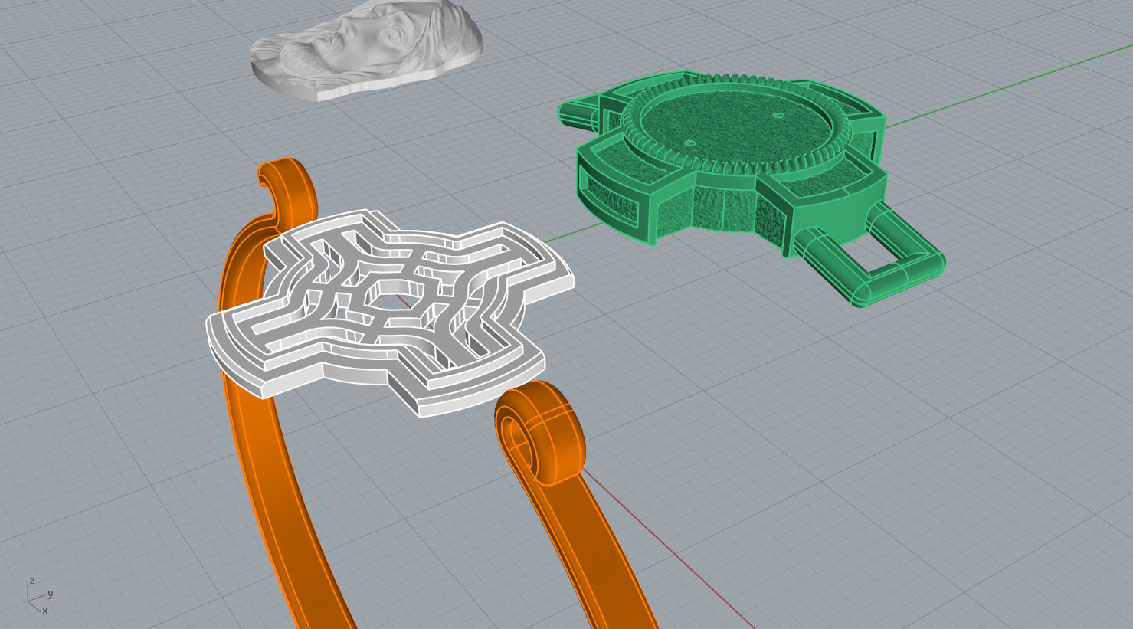
Task: Click the world axes icon
Action: (x=40, y=596)
